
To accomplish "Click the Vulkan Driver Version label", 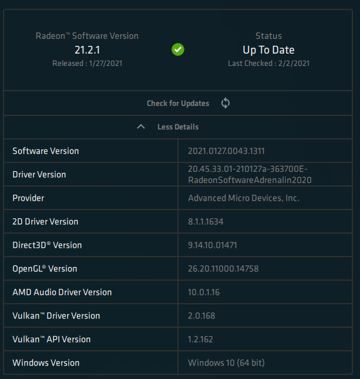I will [x=56, y=315].
